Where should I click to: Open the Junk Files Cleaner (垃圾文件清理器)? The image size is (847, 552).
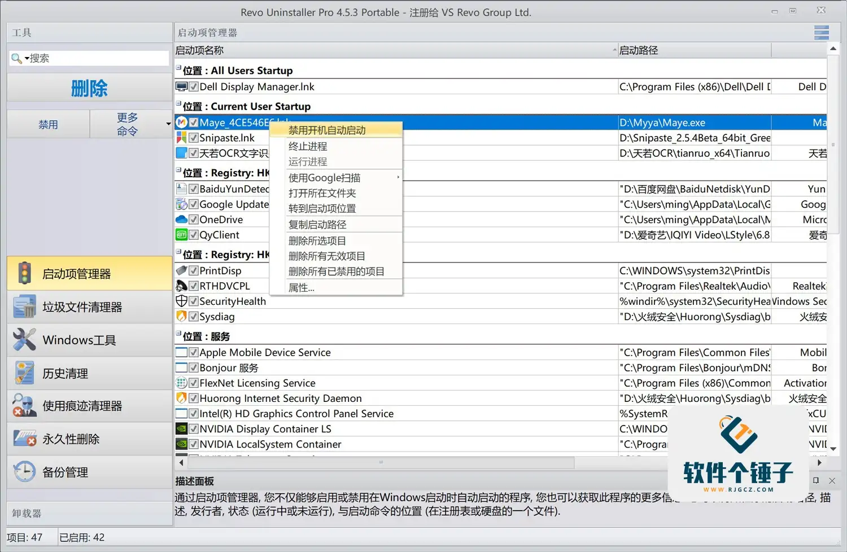pos(89,307)
